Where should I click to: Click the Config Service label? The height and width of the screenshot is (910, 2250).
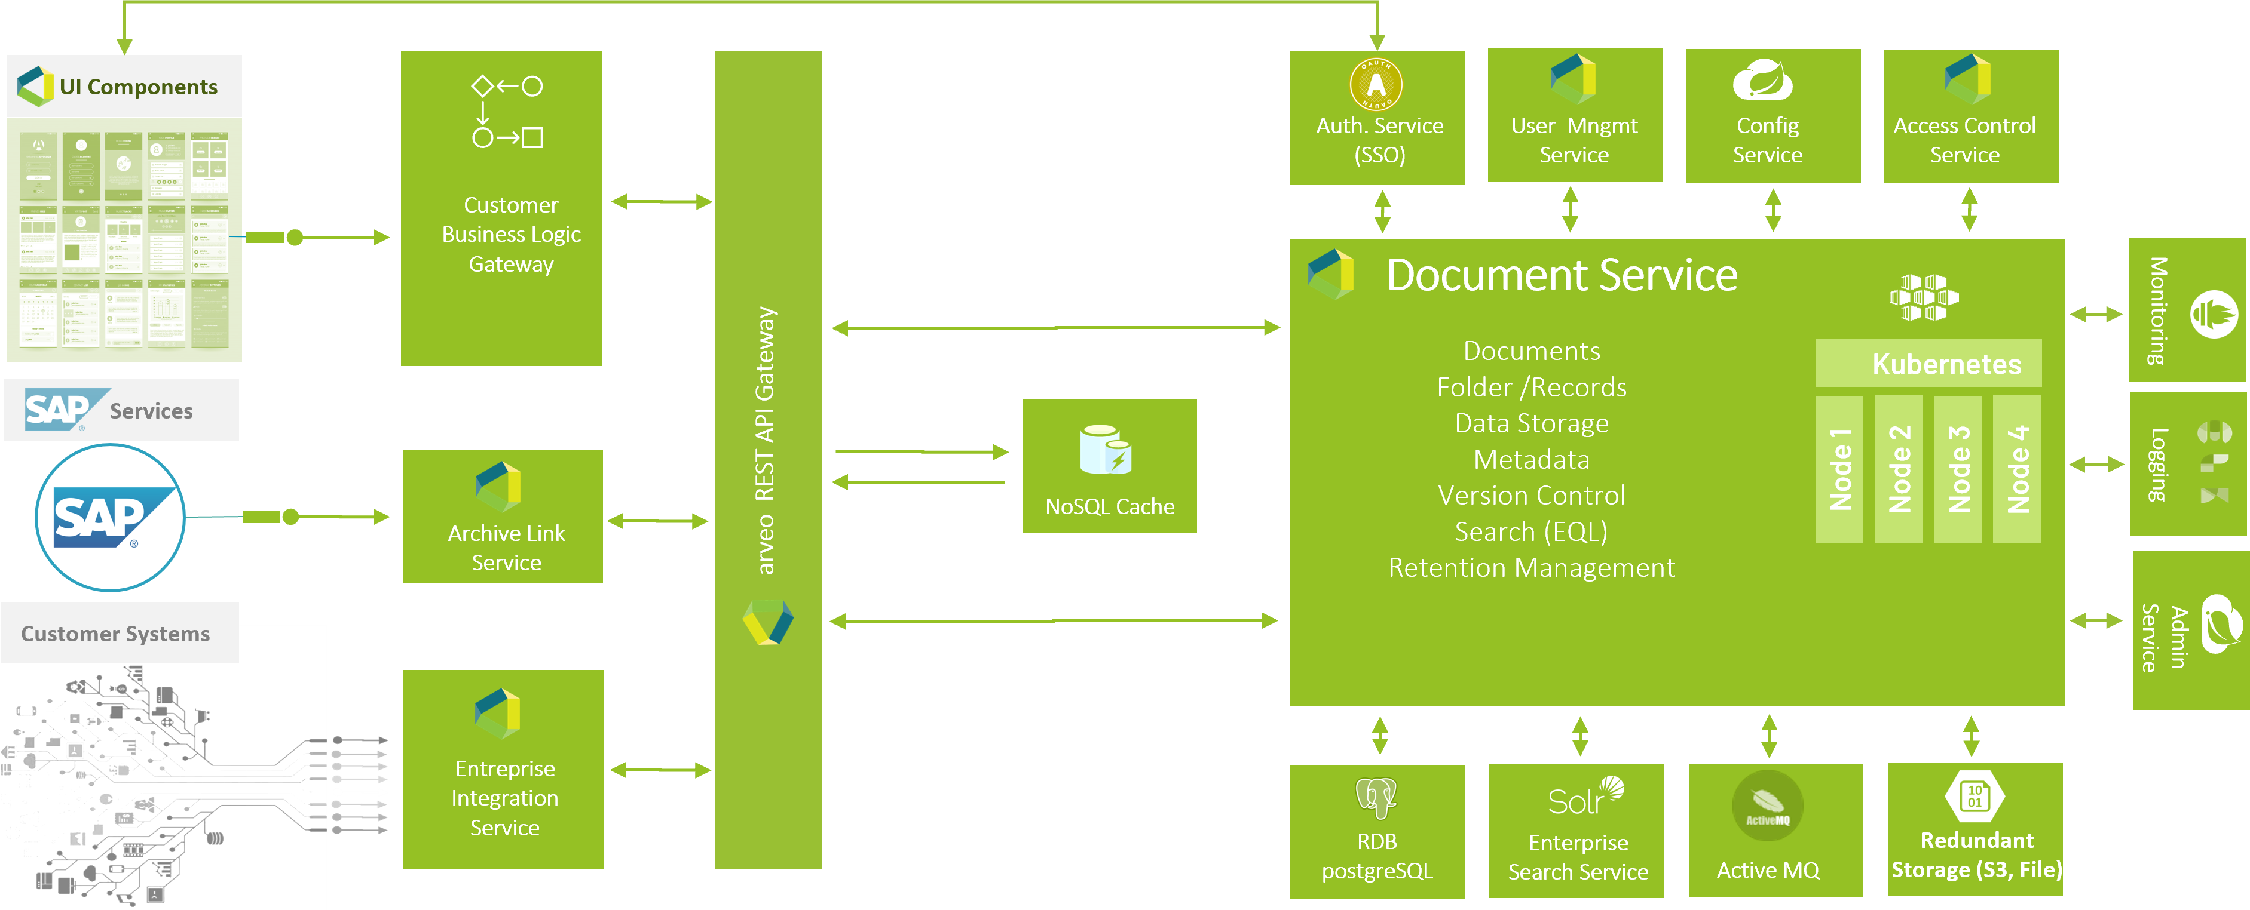point(1767,140)
